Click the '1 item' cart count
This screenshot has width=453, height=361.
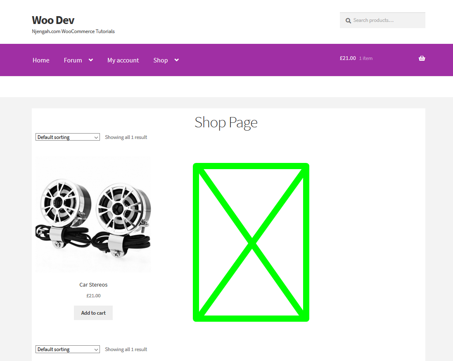[366, 58]
